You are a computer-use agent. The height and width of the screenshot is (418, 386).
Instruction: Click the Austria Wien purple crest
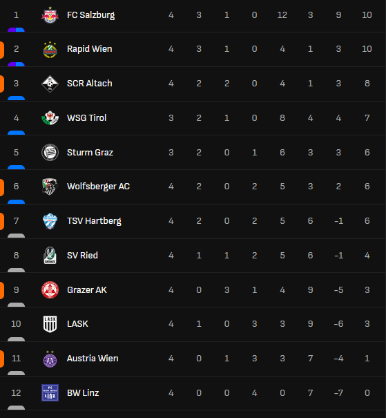pyautogui.click(x=50, y=359)
